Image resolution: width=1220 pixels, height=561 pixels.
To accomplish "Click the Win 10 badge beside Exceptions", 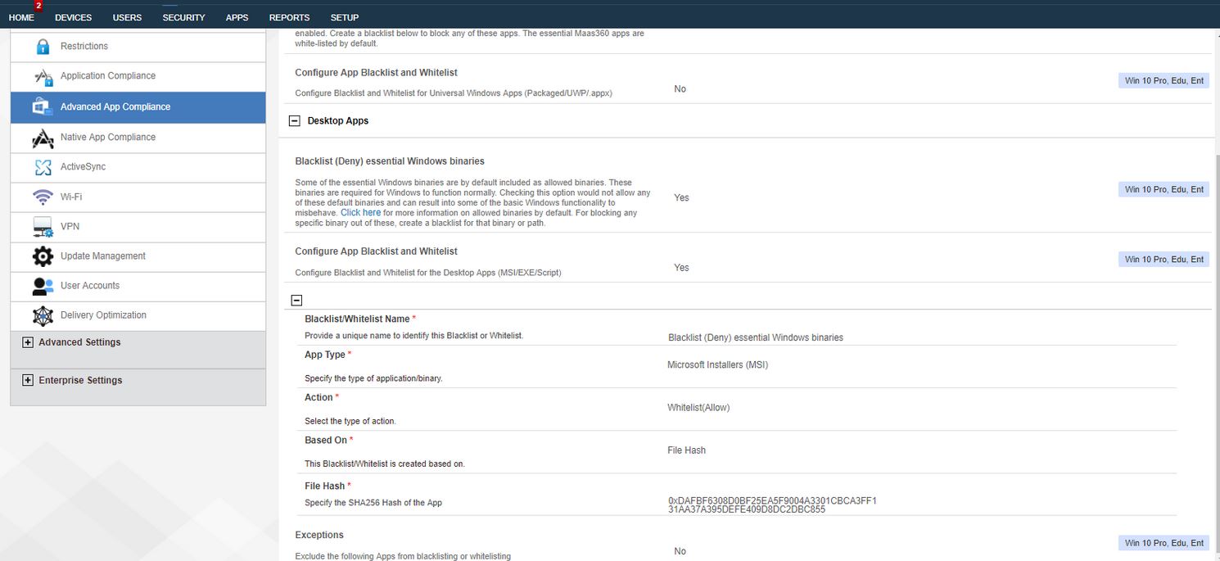I will tap(1164, 543).
